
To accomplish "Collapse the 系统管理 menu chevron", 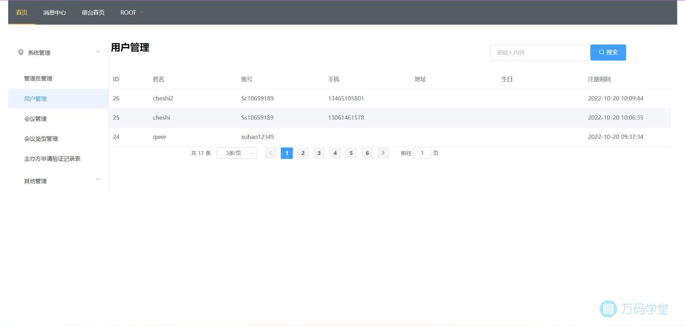I will pyautogui.click(x=98, y=52).
